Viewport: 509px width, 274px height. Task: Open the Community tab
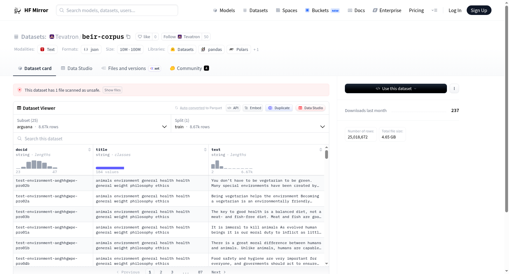pyautogui.click(x=189, y=68)
